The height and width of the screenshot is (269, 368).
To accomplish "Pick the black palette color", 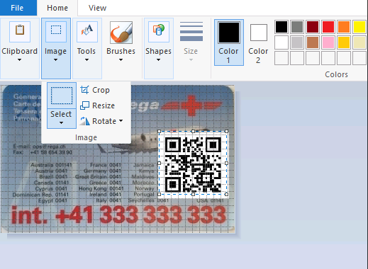I will [x=281, y=27].
